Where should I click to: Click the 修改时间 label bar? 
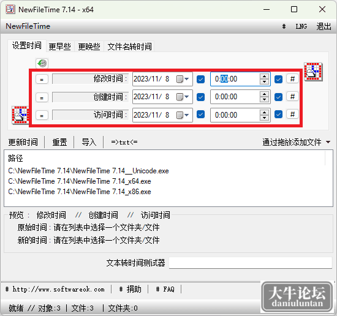[90, 79]
